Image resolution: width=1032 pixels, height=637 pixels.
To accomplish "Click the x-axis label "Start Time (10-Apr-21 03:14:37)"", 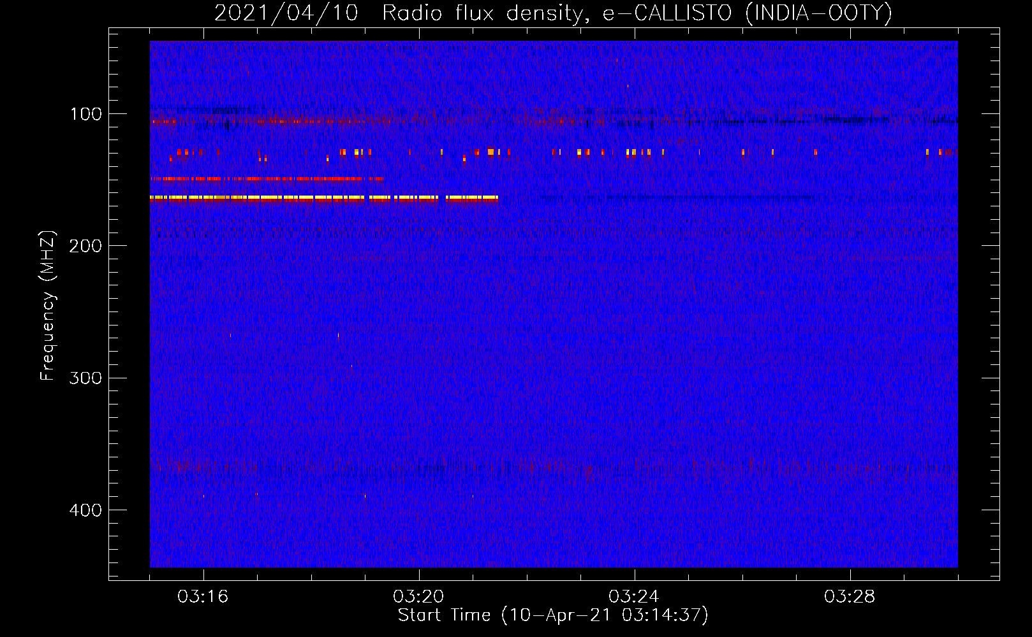I will click(x=553, y=615).
